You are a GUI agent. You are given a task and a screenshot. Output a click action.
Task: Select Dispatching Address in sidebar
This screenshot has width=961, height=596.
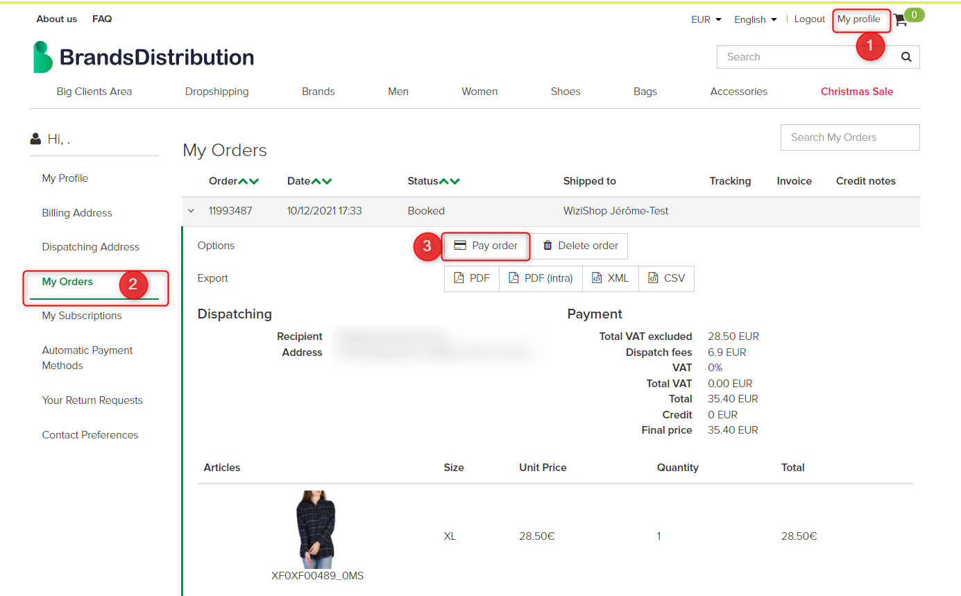pyautogui.click(x=91, y=247)
